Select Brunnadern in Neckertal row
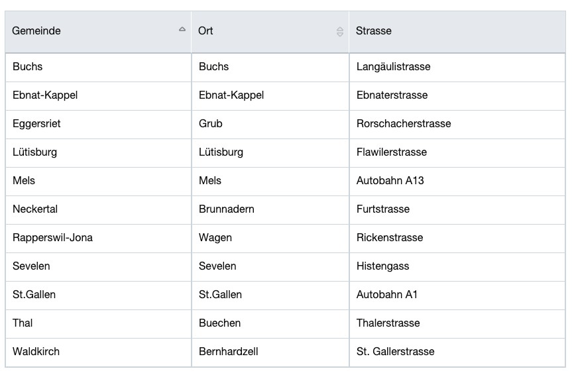572x381 pixels. coord(270,209)
